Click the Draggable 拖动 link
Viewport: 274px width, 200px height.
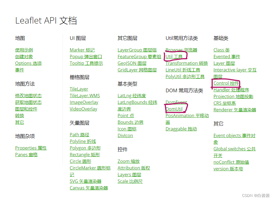181,129
